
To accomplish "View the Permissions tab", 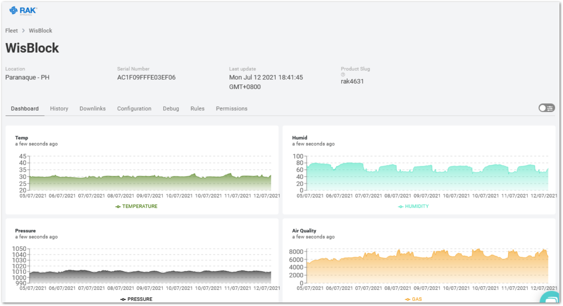I will (x=232, y=109).
